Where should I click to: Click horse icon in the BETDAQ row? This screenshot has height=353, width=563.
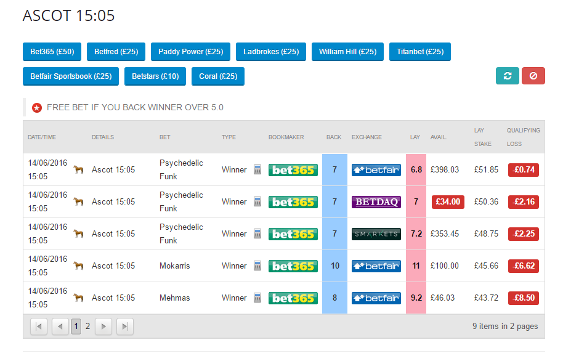(78, 201)
